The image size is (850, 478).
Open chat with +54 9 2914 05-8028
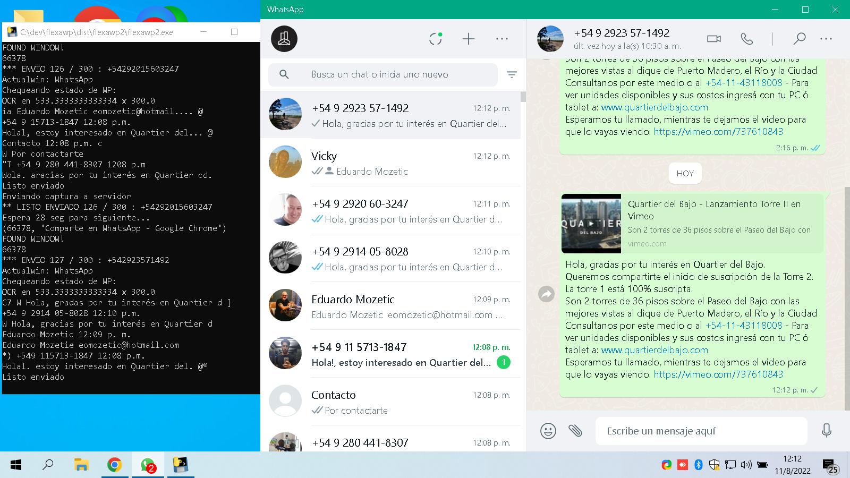click(x=390, y=258)
